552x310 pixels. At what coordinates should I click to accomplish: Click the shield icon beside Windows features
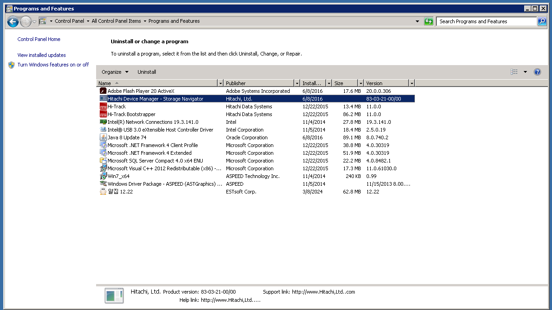click(x=11, y=65)
